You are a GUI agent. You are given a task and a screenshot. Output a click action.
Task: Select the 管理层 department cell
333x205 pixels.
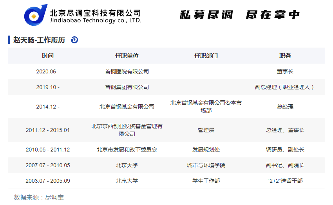tap(206, 130)
